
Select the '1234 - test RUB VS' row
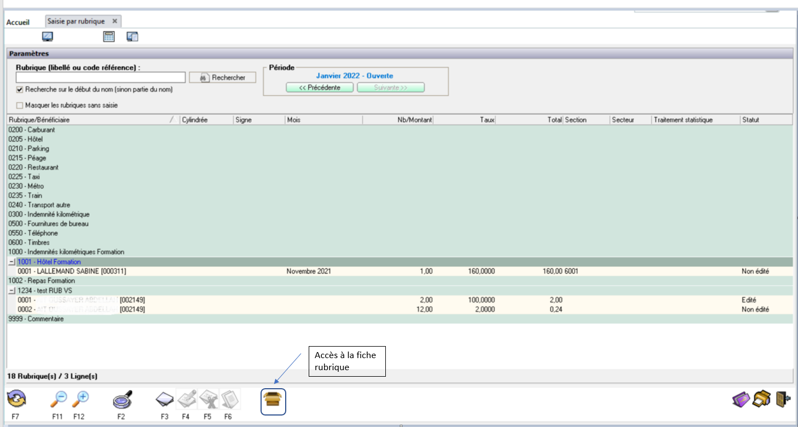pos(400,290)
